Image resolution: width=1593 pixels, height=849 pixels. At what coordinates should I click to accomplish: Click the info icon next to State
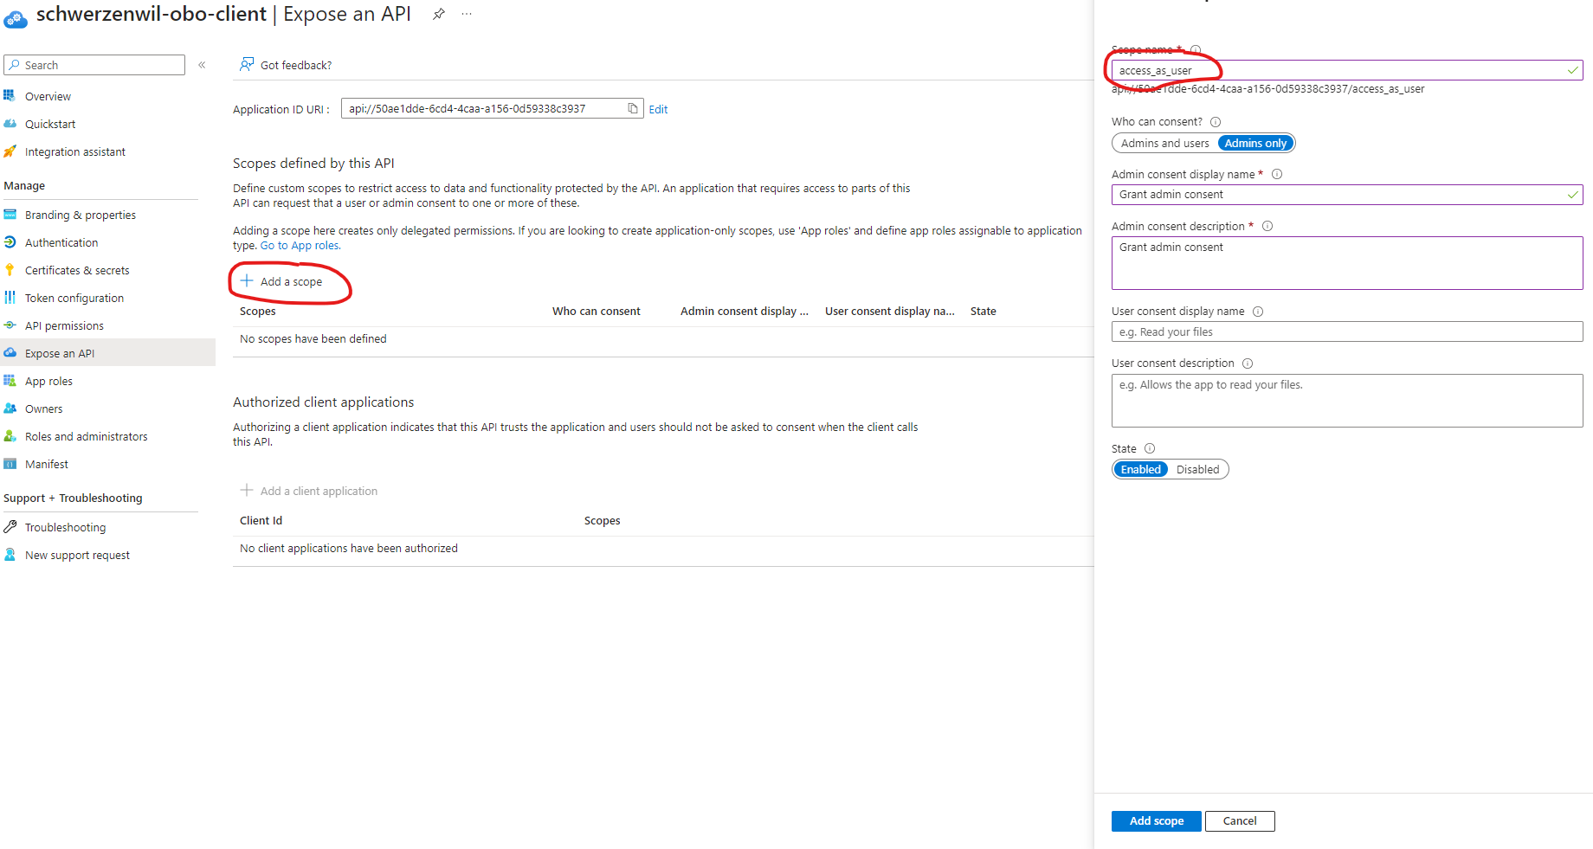(x=1150, y=448)
